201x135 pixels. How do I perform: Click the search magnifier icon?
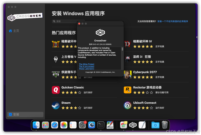[x=54, y=21]
